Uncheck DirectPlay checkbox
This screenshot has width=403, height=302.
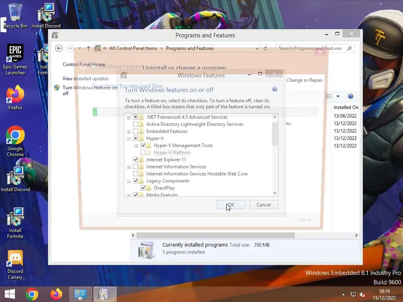(143, 188)
